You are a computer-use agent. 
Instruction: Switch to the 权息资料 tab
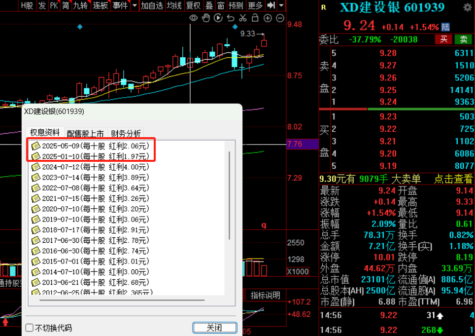pyautogui.click(x=45, y=133)
